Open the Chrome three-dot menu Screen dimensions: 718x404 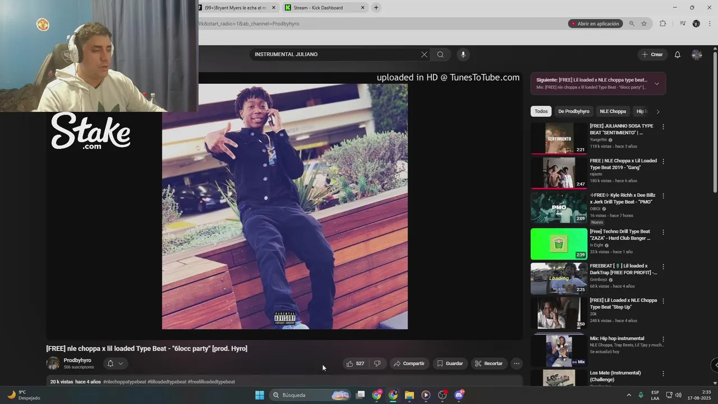point(711,24)
